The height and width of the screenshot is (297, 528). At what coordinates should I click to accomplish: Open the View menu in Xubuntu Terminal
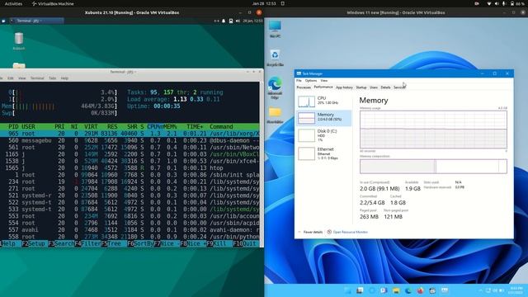pos(22,78)
